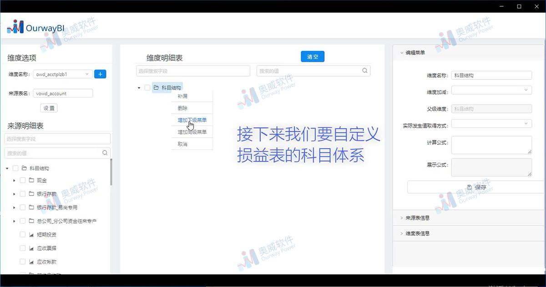Click the 计算公式 text area
Image resolution: width=546 pixels, height=287 pixels.
coord(491,145)
